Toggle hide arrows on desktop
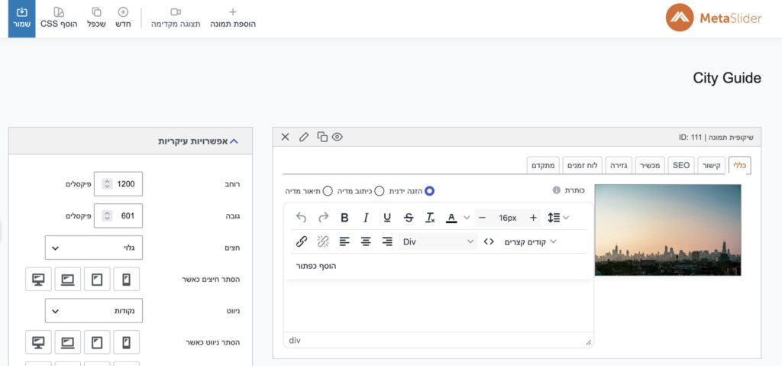This screenshot has width=782, height=366. click(38, 279)
